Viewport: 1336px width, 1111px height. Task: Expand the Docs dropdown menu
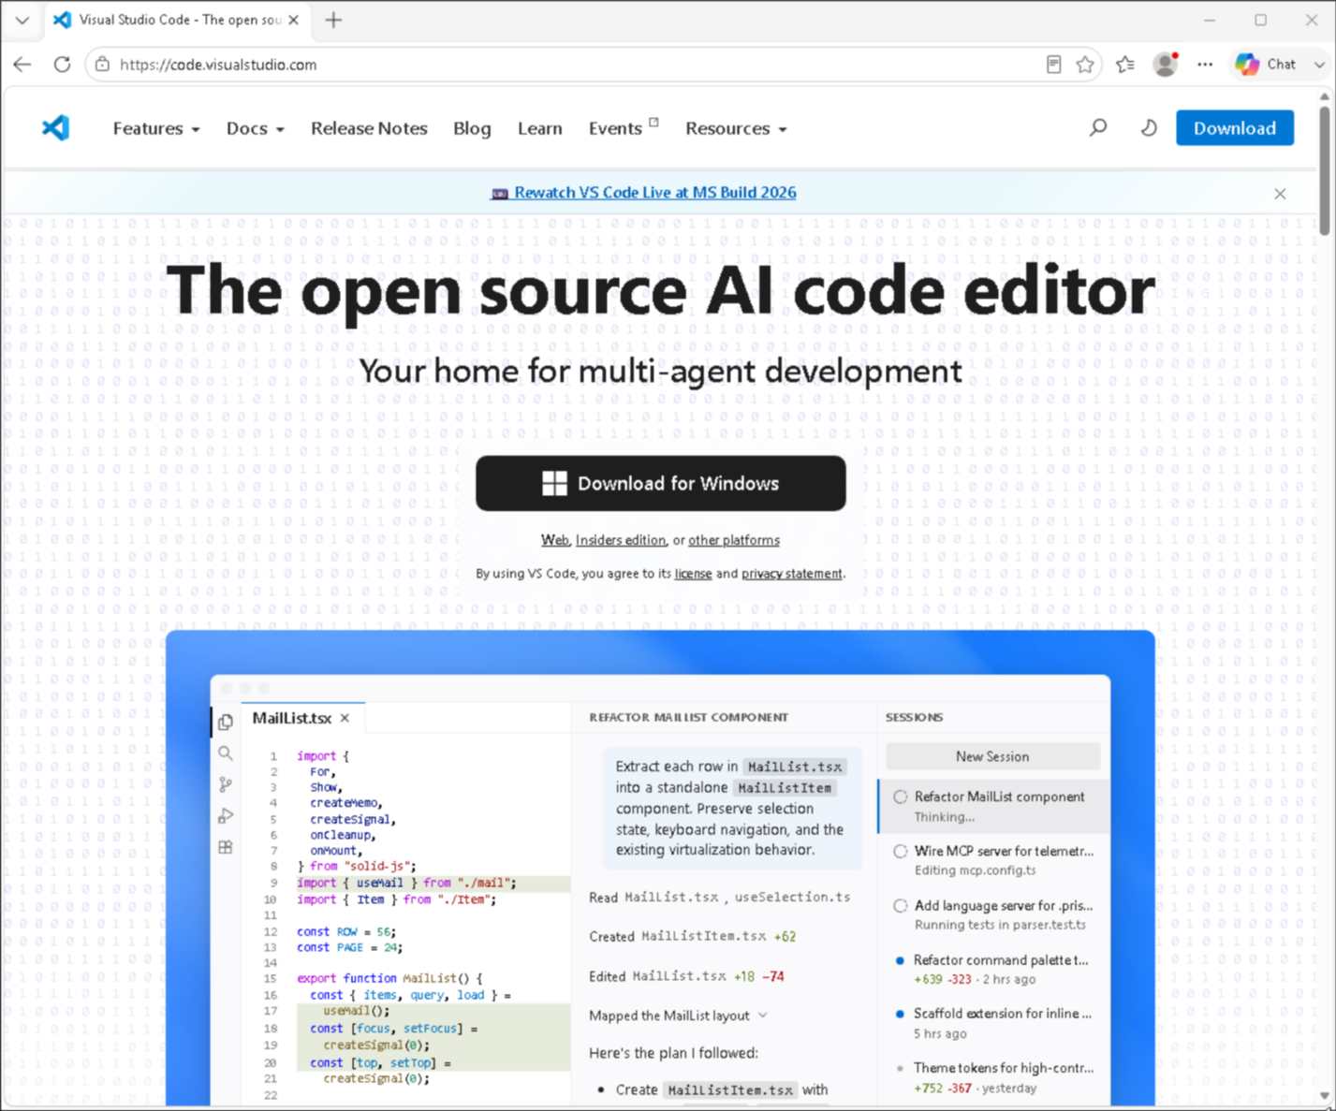coord(256,128)
